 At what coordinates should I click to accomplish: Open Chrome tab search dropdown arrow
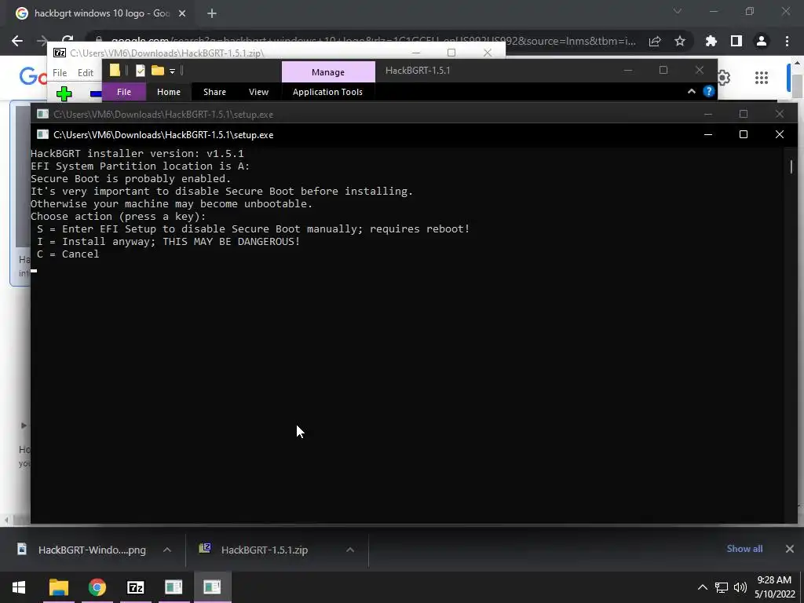point(678,11)
